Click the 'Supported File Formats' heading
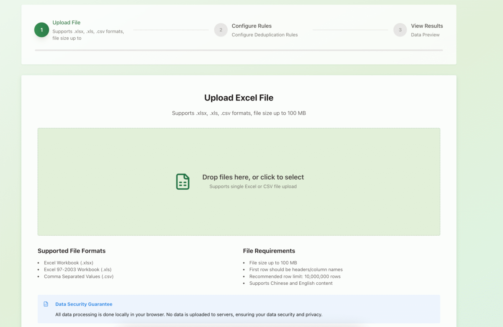Viewport: 503px width, 327px height. click(72, 251)
